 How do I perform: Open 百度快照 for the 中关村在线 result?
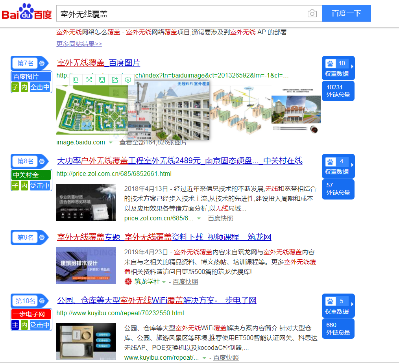[221, 218]
